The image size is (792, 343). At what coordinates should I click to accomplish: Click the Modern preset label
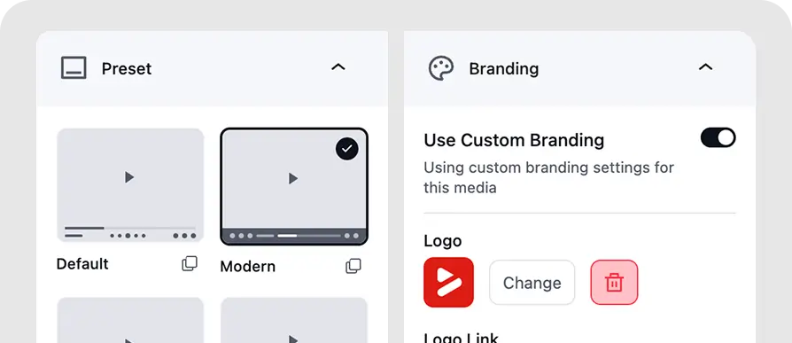click(x=247, y=266)
